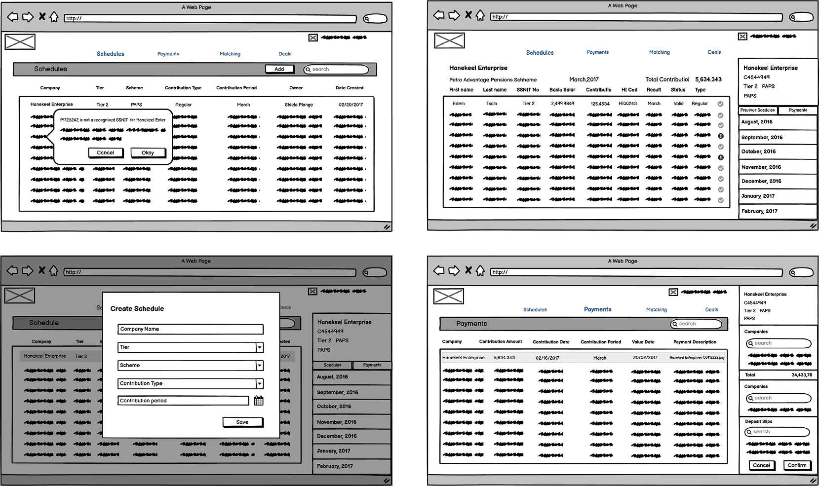The height and width of the screenshot is (486, 819).
Task: Click browser stop X in Create Schedule window
Action: (x=42, y=270)
